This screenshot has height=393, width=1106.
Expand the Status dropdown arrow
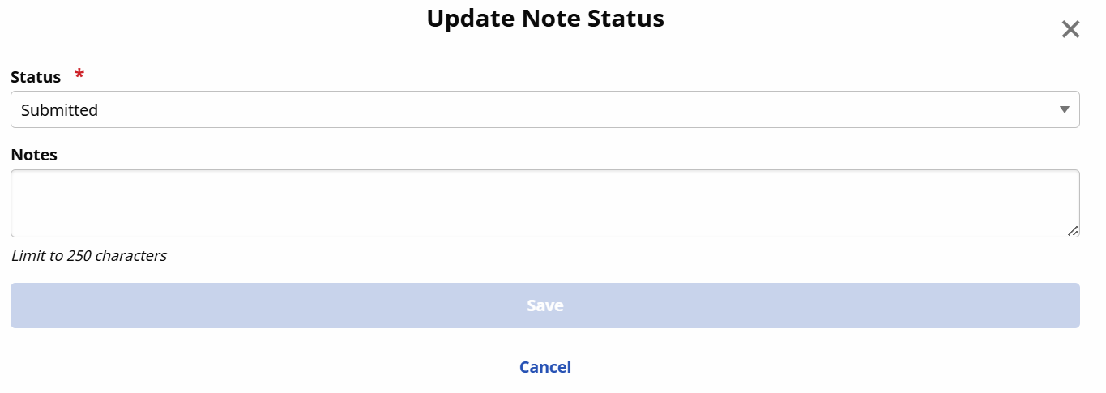click(1065, 109)
